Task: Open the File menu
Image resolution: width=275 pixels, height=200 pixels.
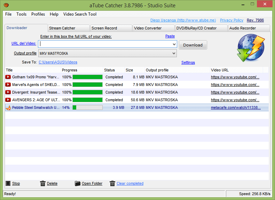Action: [x=8, y=14]
